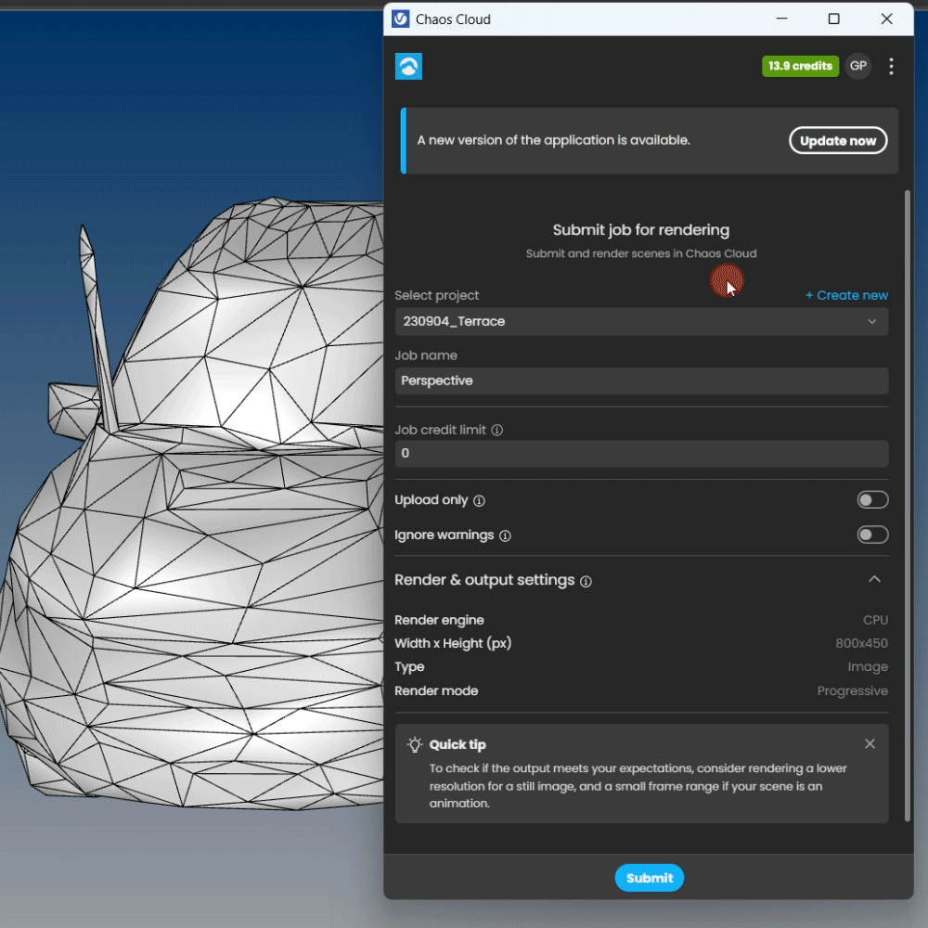
Task: Open the GP account avatar menu
Action: point(857,66)
